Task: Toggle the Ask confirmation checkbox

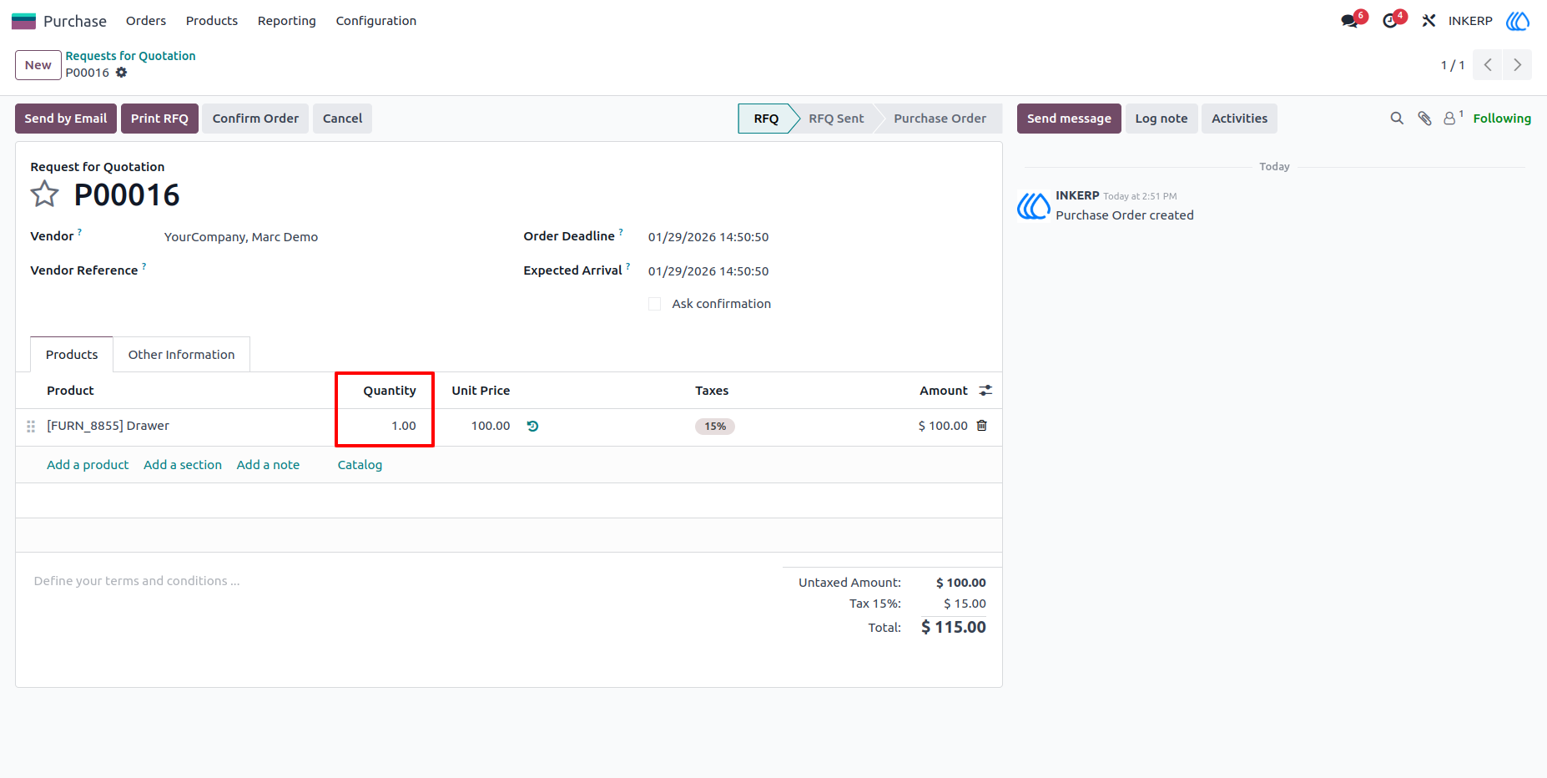Action: tap(655, 304)
